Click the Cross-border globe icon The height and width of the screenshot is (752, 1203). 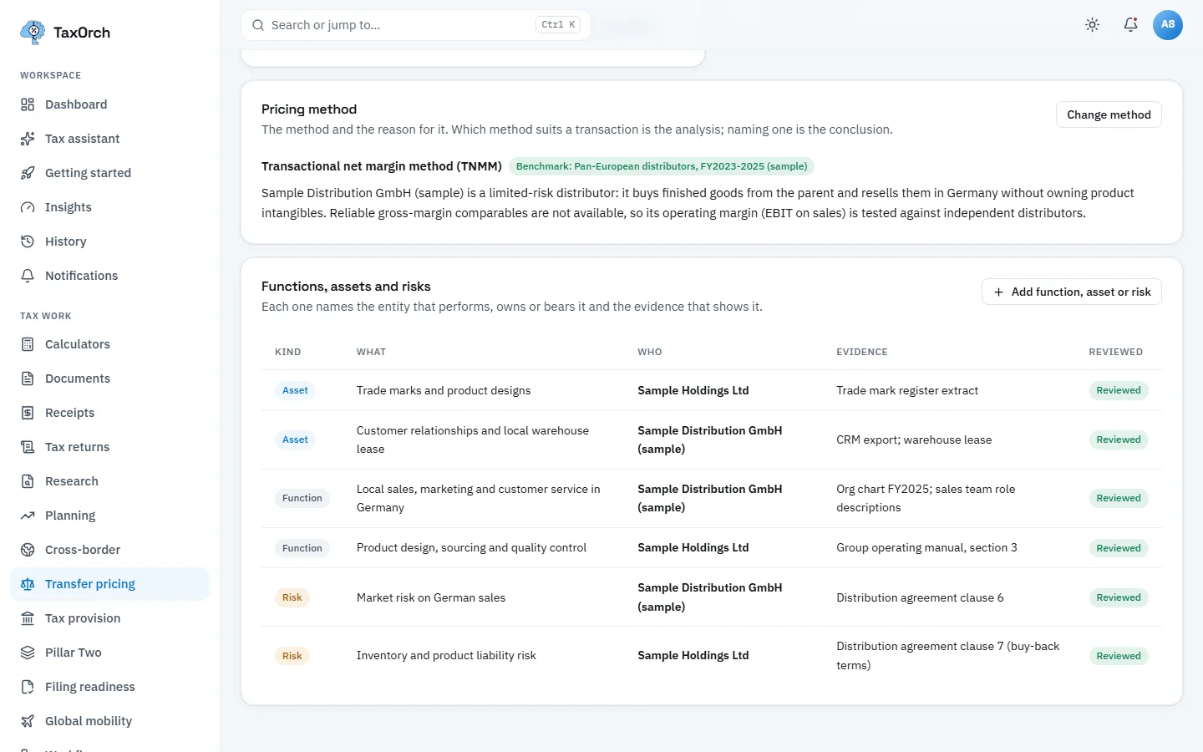pyautogui.click(x=28, y=550)
